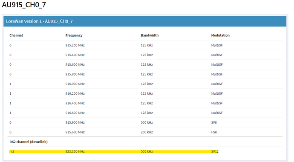Click MultiSF in the 916.200 MHz row
This screenshot has height=162, width=294.
click(217, 93)
